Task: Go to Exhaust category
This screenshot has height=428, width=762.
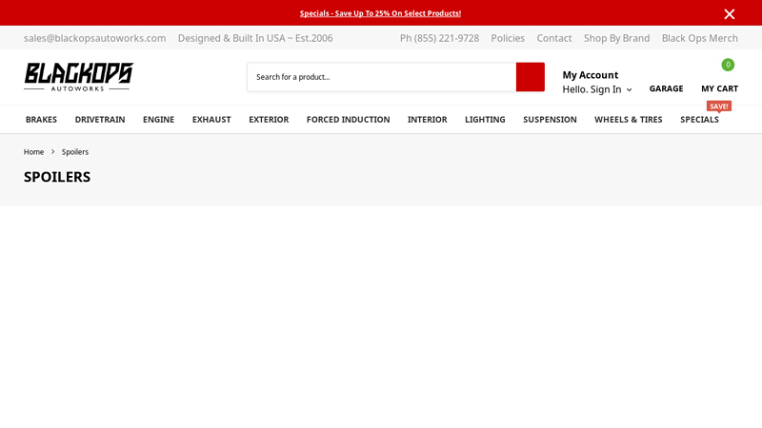Action: click(211, 120)
